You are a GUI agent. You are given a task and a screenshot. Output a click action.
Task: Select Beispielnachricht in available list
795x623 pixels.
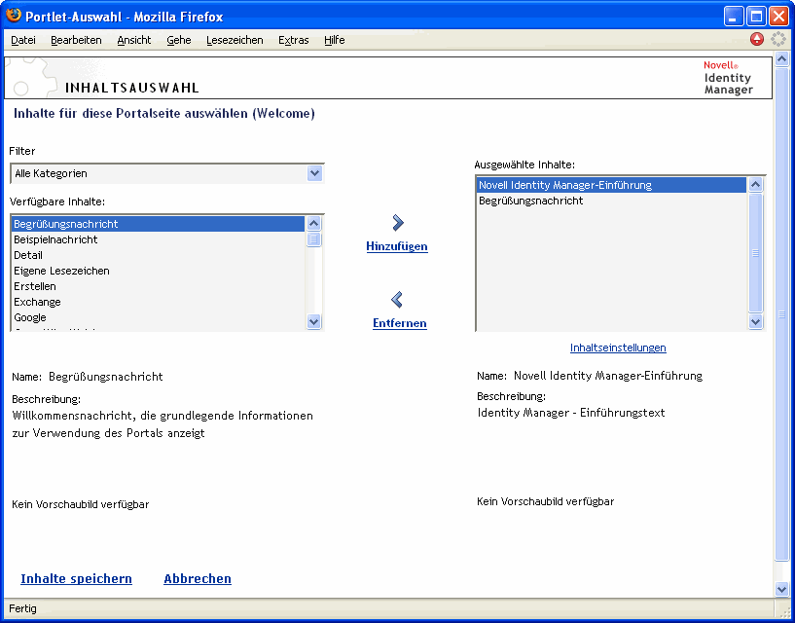click(x=159, y=239)
